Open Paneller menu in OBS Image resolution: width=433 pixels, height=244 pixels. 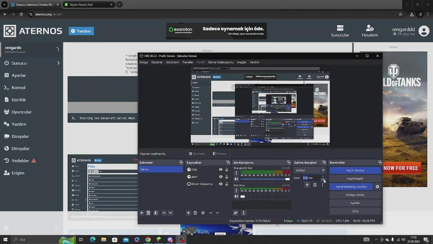coord(188,62)
